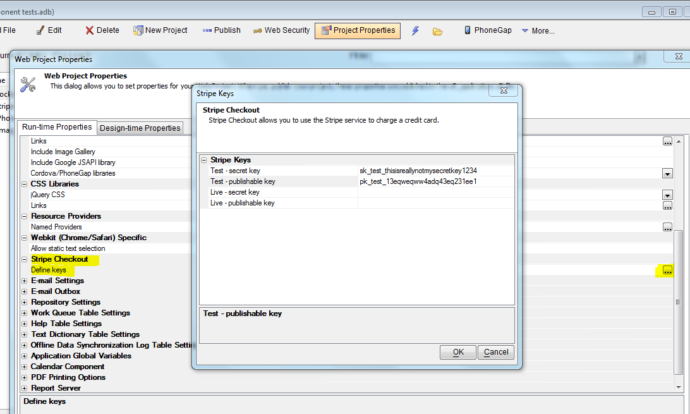
Task: Expand the Text Dictionary Table Settings section
Action: coord(25,335)
